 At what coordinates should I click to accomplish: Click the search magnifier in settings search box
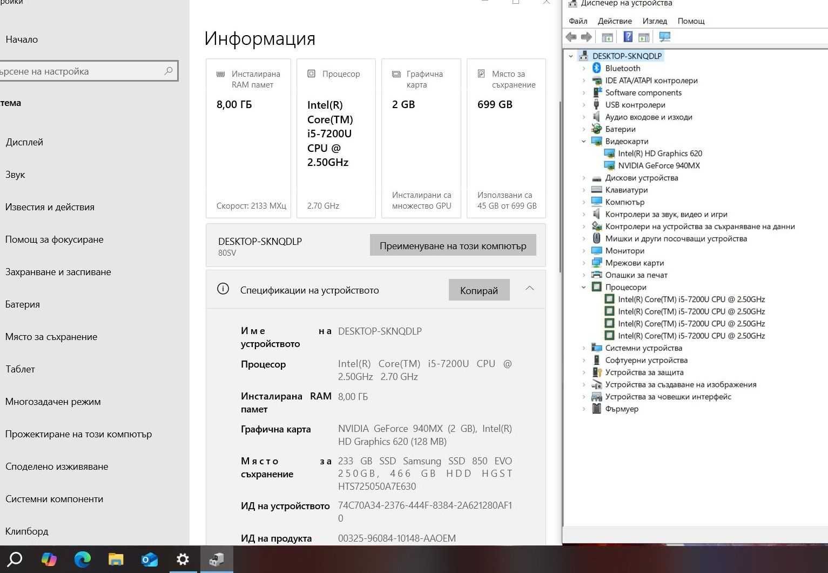pyautogui.click(x=169, y=71)
